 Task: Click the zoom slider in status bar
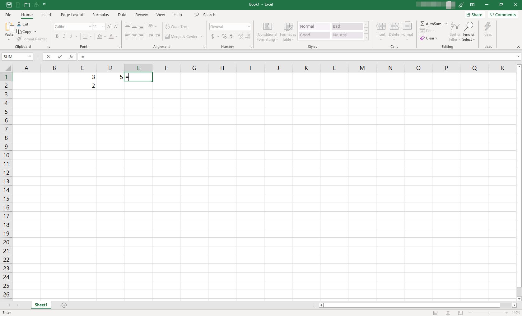(488, 313)
